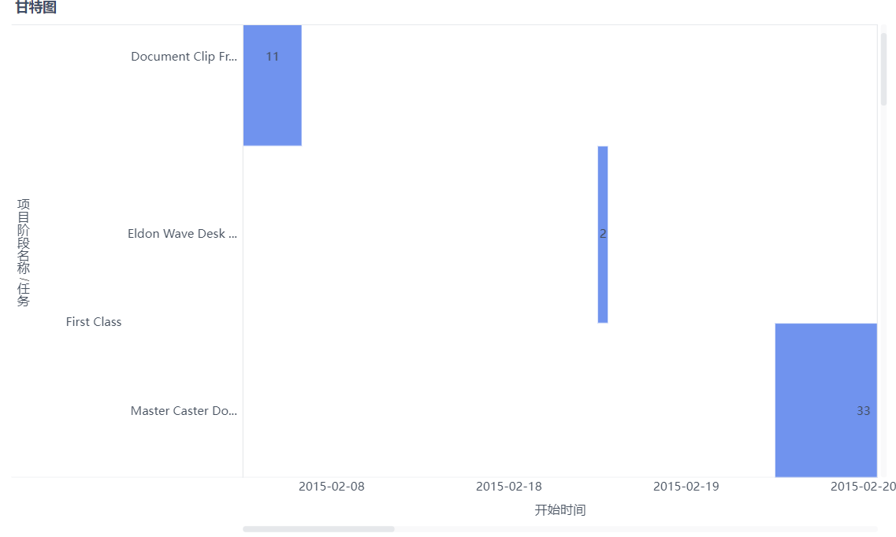
Task: Click the Gantt bar labeled 33
Action: tap(826, 400)
